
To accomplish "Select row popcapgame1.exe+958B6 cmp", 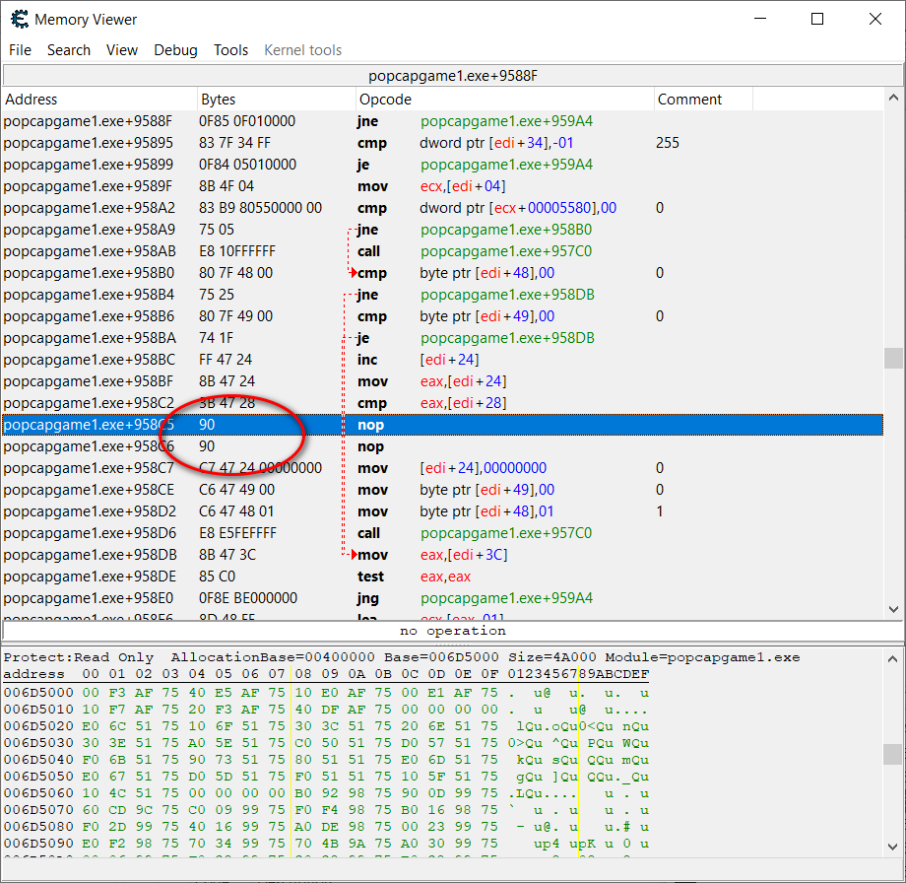I will (x=442, y=316).
